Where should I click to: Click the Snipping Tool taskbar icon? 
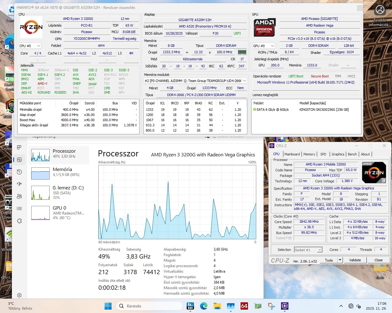click(x=271, y=306)
